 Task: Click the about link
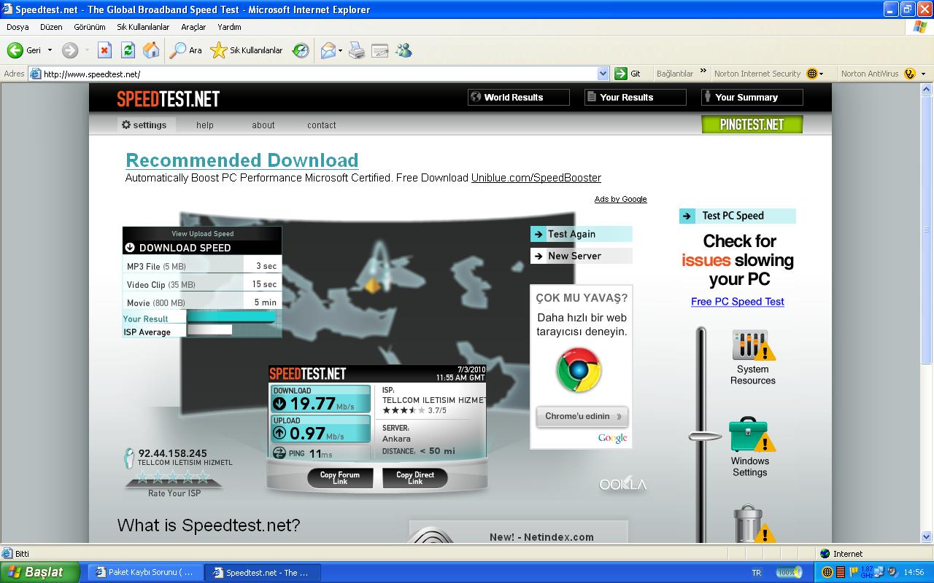click(263, 125)
